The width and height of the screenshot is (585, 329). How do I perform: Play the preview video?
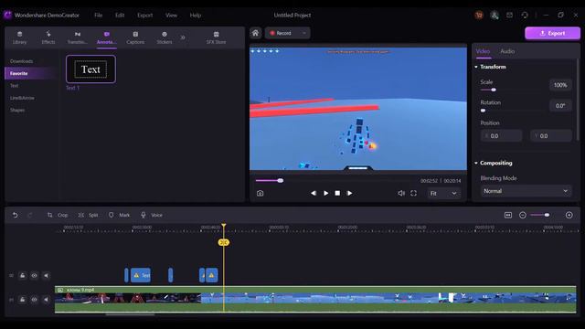pos(325,193)
